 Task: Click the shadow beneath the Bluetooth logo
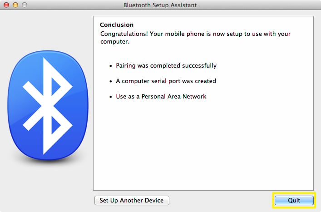(48, 163)
